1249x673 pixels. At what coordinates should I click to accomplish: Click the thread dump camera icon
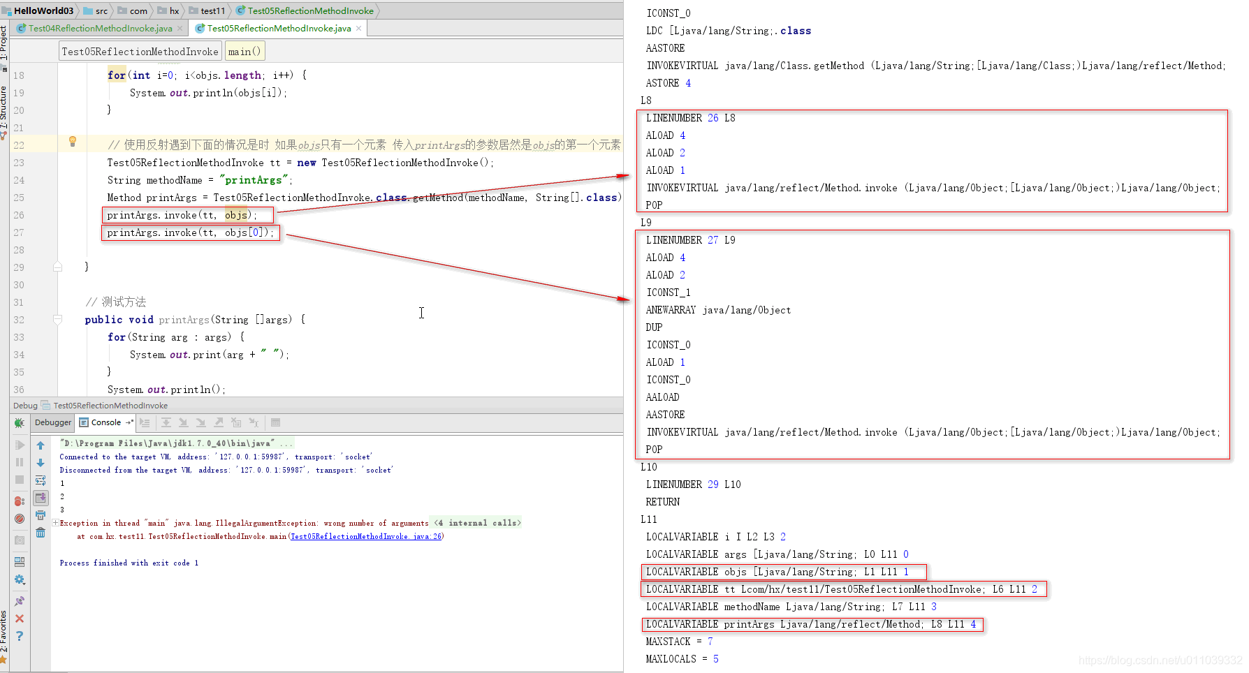[20, 540]
